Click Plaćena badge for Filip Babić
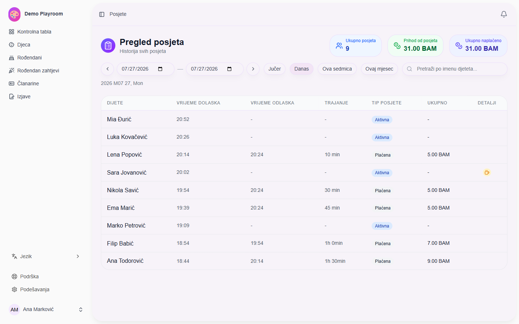Screen dimensions: 519x324 click(383, 244)
